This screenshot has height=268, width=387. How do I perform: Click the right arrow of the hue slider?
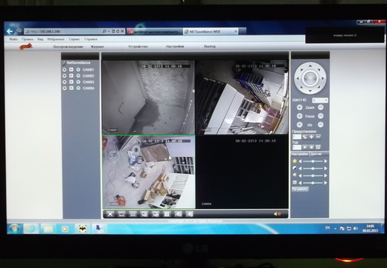(x=325, y=183)
